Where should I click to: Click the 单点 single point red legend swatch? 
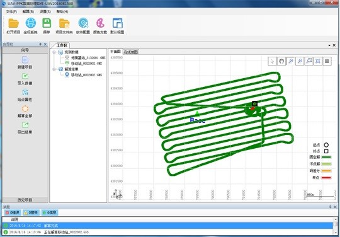pyautogui.click(x=326, y=178)
